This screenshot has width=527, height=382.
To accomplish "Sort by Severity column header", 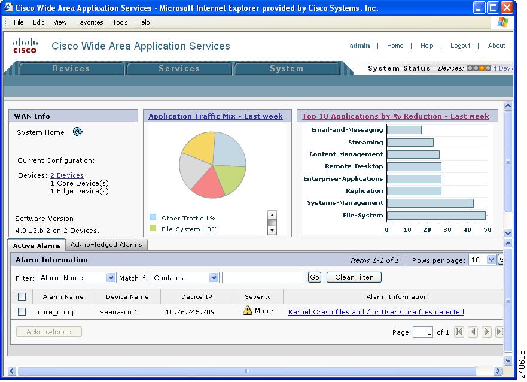I will [x=258, y=296].
